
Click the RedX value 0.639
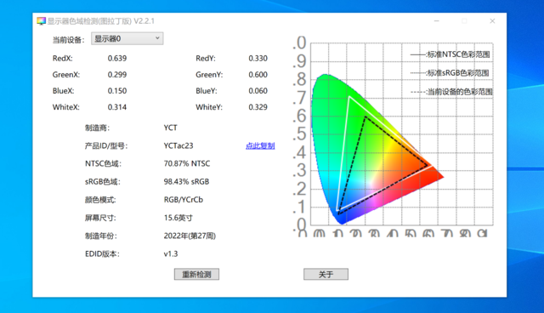117,59
